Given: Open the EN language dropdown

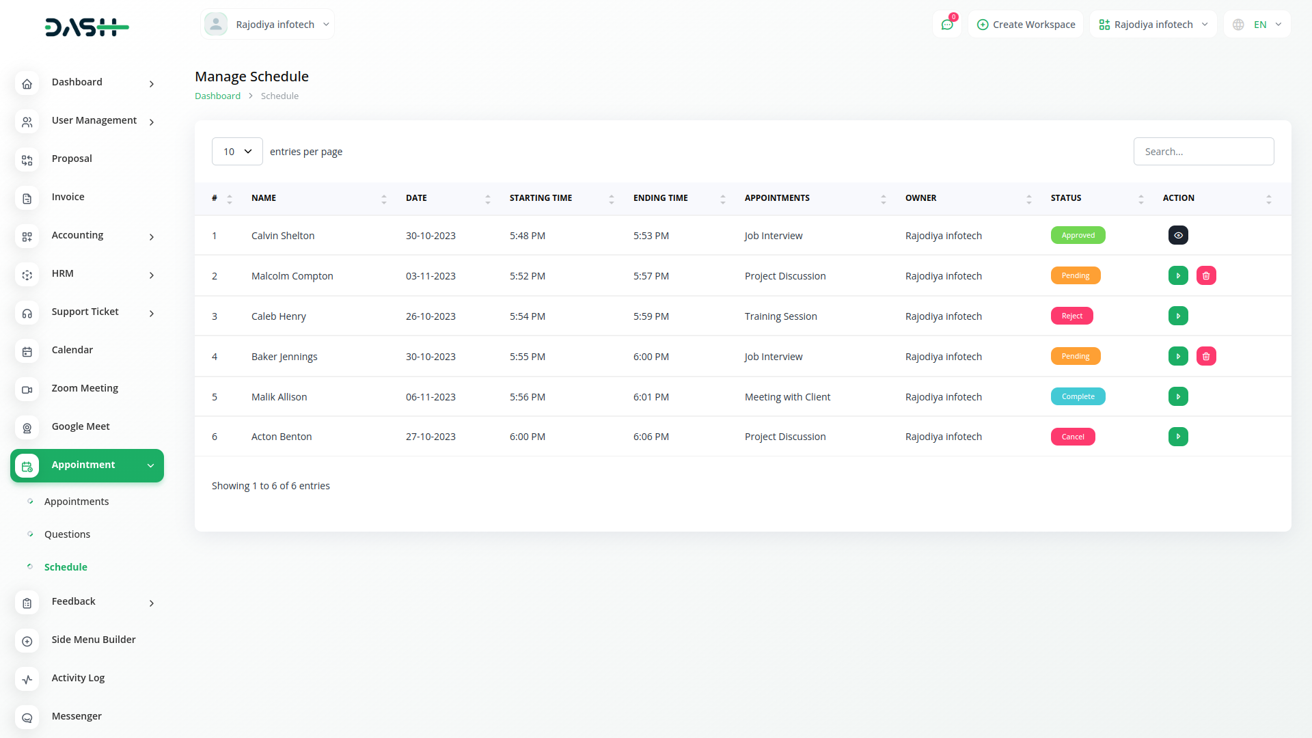Looking at the screenshot, I should [x=1258, y=25].
